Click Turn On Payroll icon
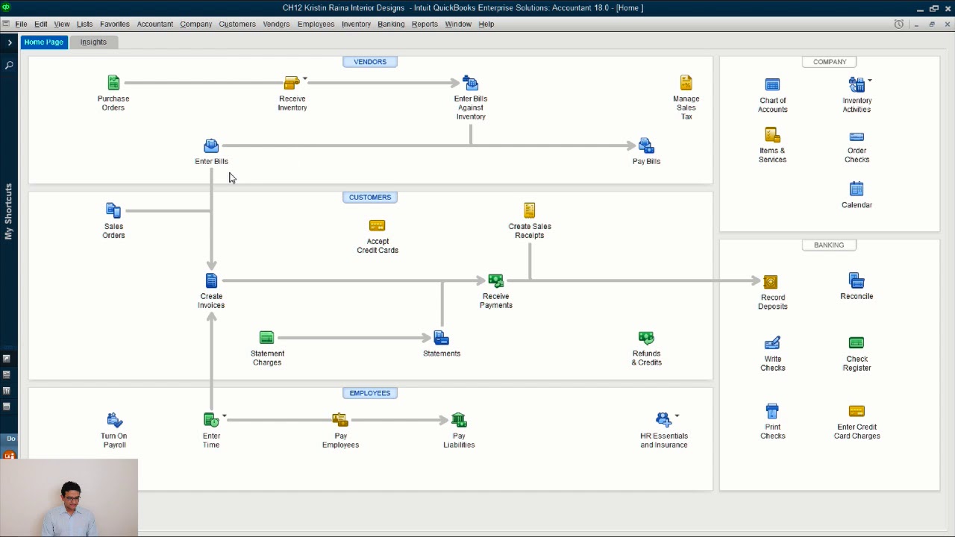The width and height of the screenshot is (955, 537). (114, 420)
